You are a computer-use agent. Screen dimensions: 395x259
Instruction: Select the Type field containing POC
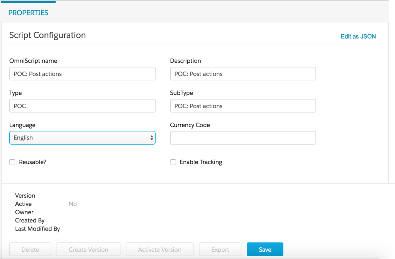tap(82, 106)
